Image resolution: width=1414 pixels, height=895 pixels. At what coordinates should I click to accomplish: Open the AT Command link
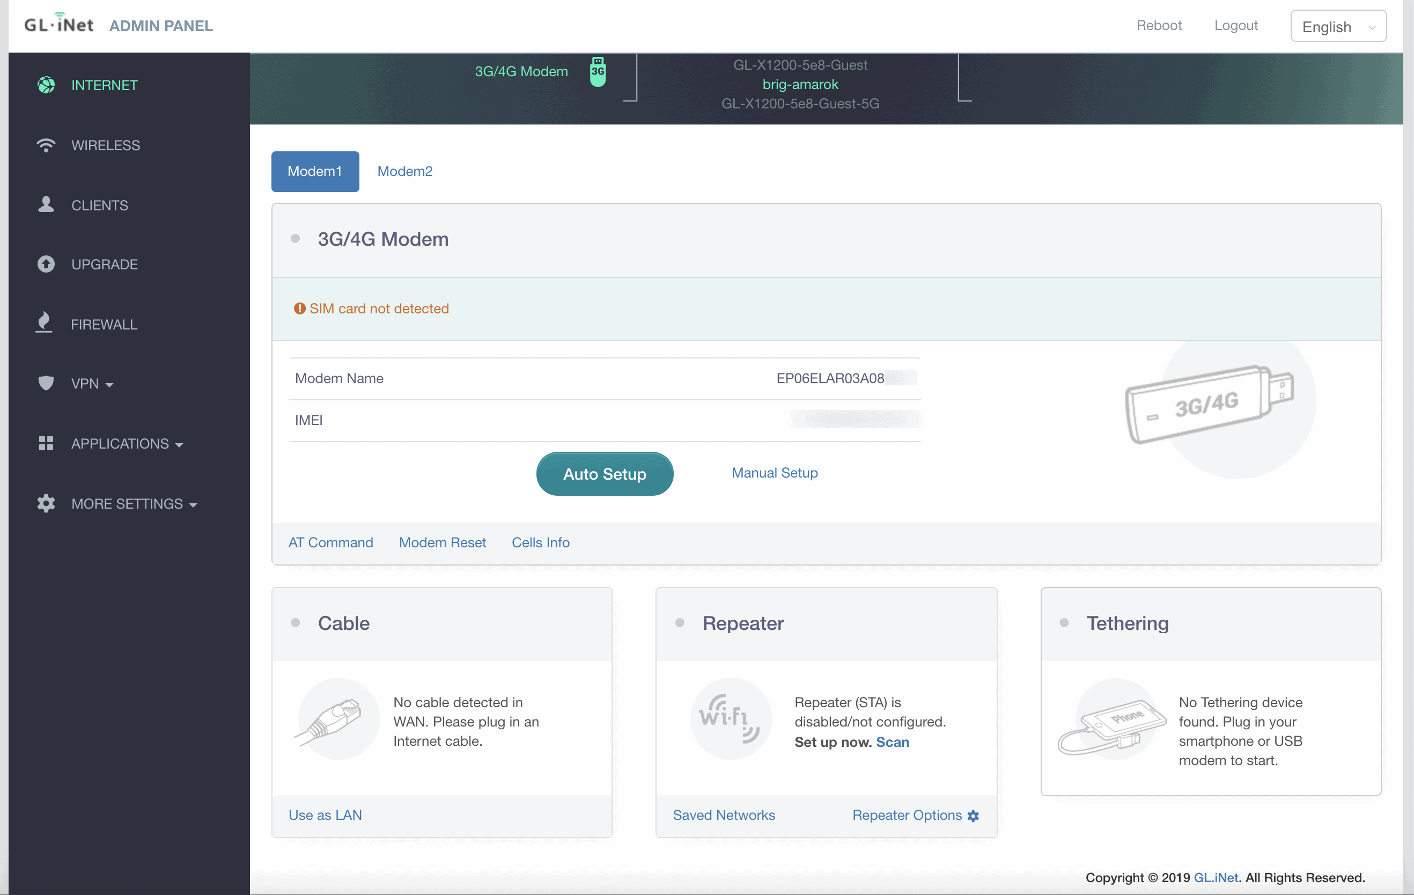pyautogui.click(x=330, y=542)
